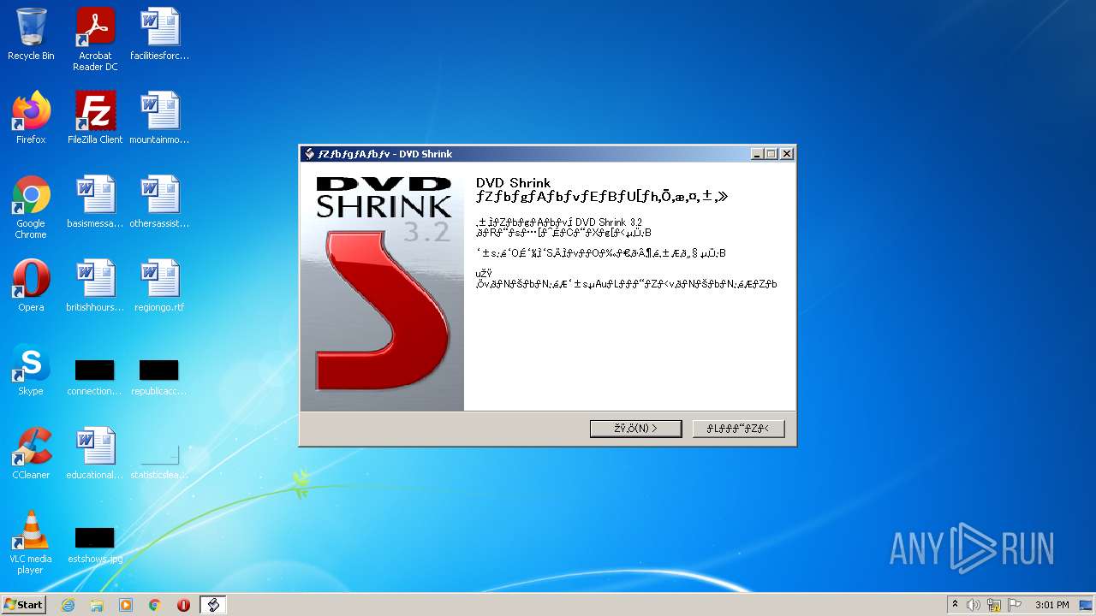The height and width of the screenshot is (616, 1096).
Task: Close the DVD Shrink setup window
Action: coord(787,154)
